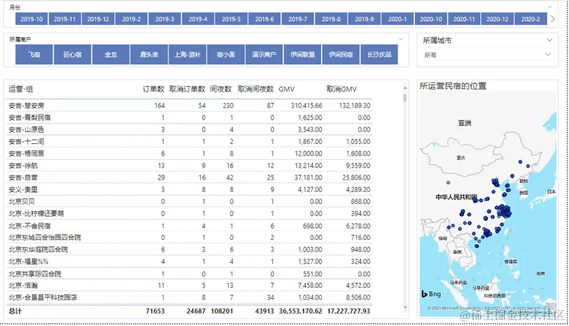This screenshot has width=569, height=326.
Task: Pick the 2019-7 month tile
Action: [298, 19]
